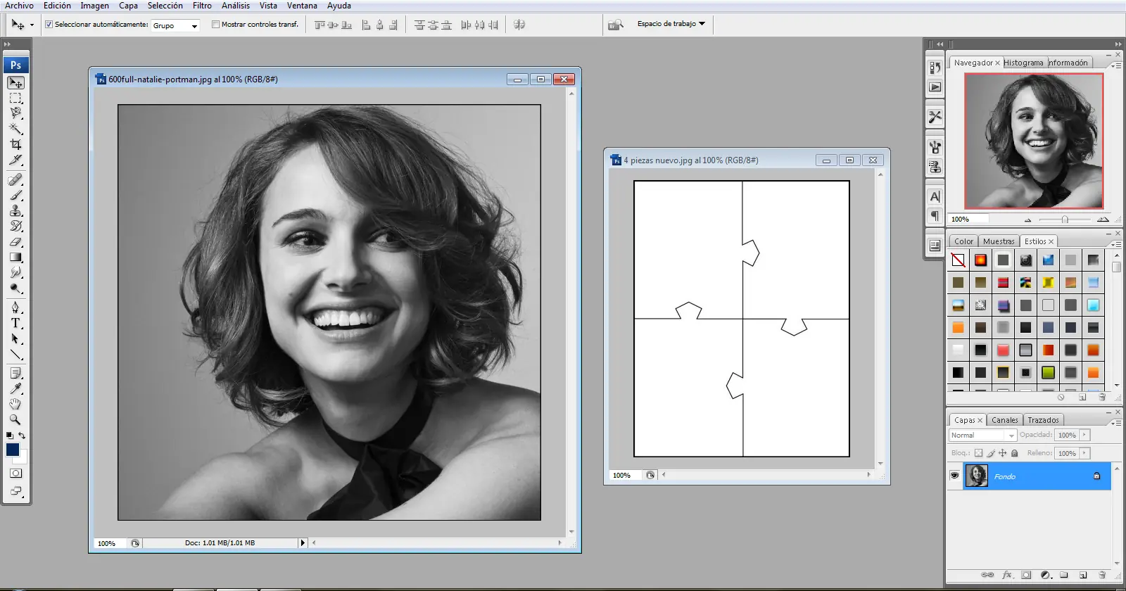Screen dimensions: 1126x591
Task: Select the Fondo layer thumbnail
Action: click(976, 476)
